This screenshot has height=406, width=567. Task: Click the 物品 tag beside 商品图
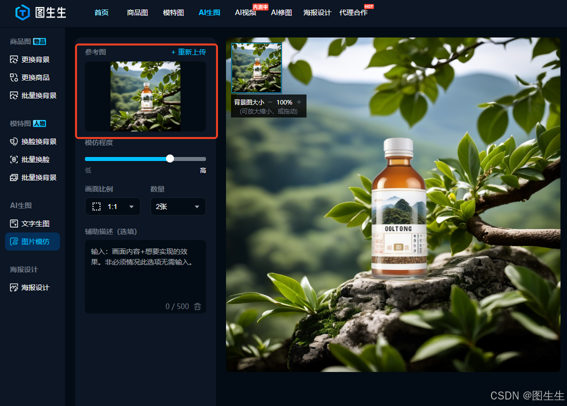coord(39,41)
